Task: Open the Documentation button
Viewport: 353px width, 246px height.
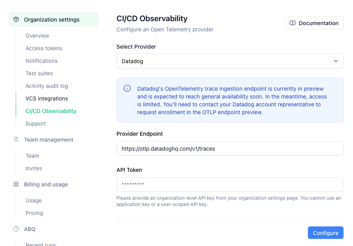Action: click(314, 23)
